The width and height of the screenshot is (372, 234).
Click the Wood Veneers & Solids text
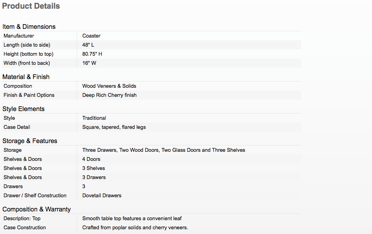109,86
